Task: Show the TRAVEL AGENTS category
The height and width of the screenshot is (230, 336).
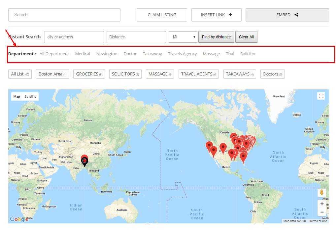Action: coord(199,74)
